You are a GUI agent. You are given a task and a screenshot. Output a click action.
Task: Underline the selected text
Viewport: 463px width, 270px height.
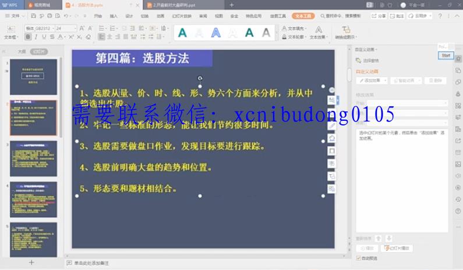(44, 37)
